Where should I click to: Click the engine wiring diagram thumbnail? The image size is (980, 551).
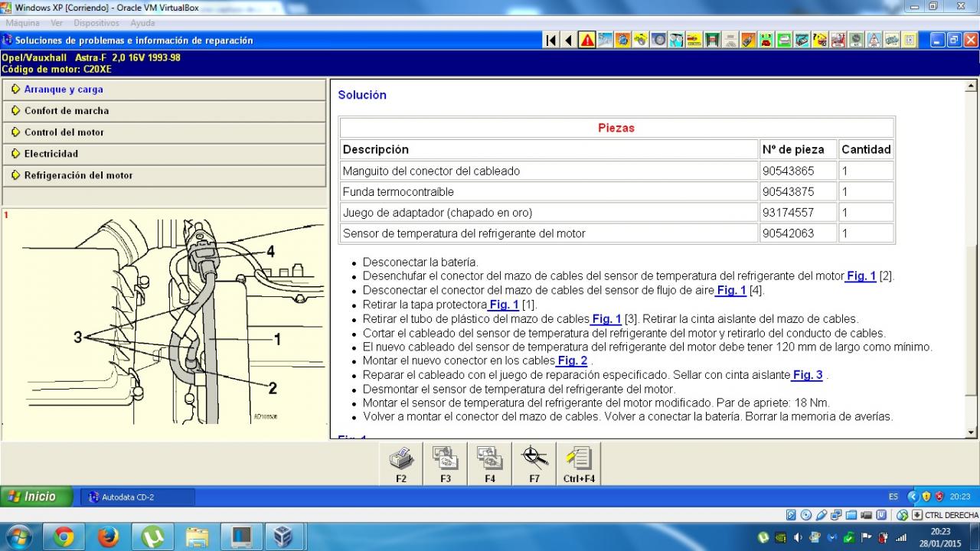(x=164, y=321)
